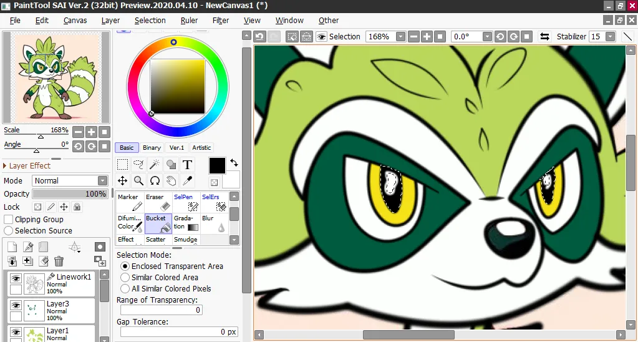638x342 pixels.
Task: Create a new normal layer
Action: point(12,247)
